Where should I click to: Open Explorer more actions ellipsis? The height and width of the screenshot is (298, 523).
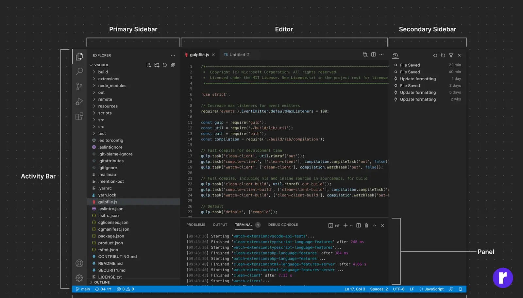173,55
